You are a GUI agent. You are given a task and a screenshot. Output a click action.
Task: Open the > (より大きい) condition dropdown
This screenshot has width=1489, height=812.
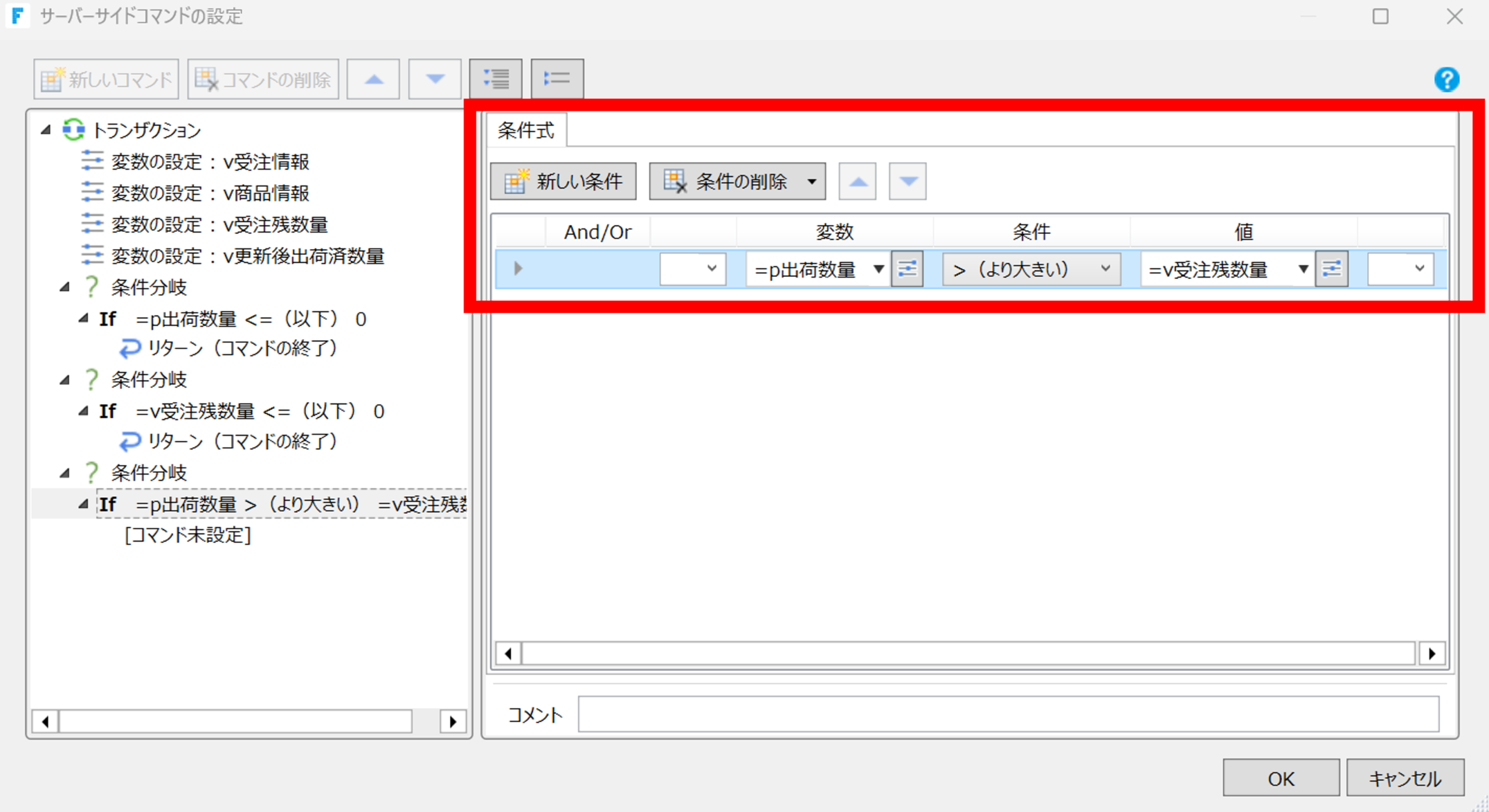coord(1031,269)
